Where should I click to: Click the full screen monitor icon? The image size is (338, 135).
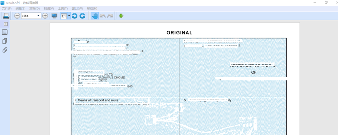[54, 16]
